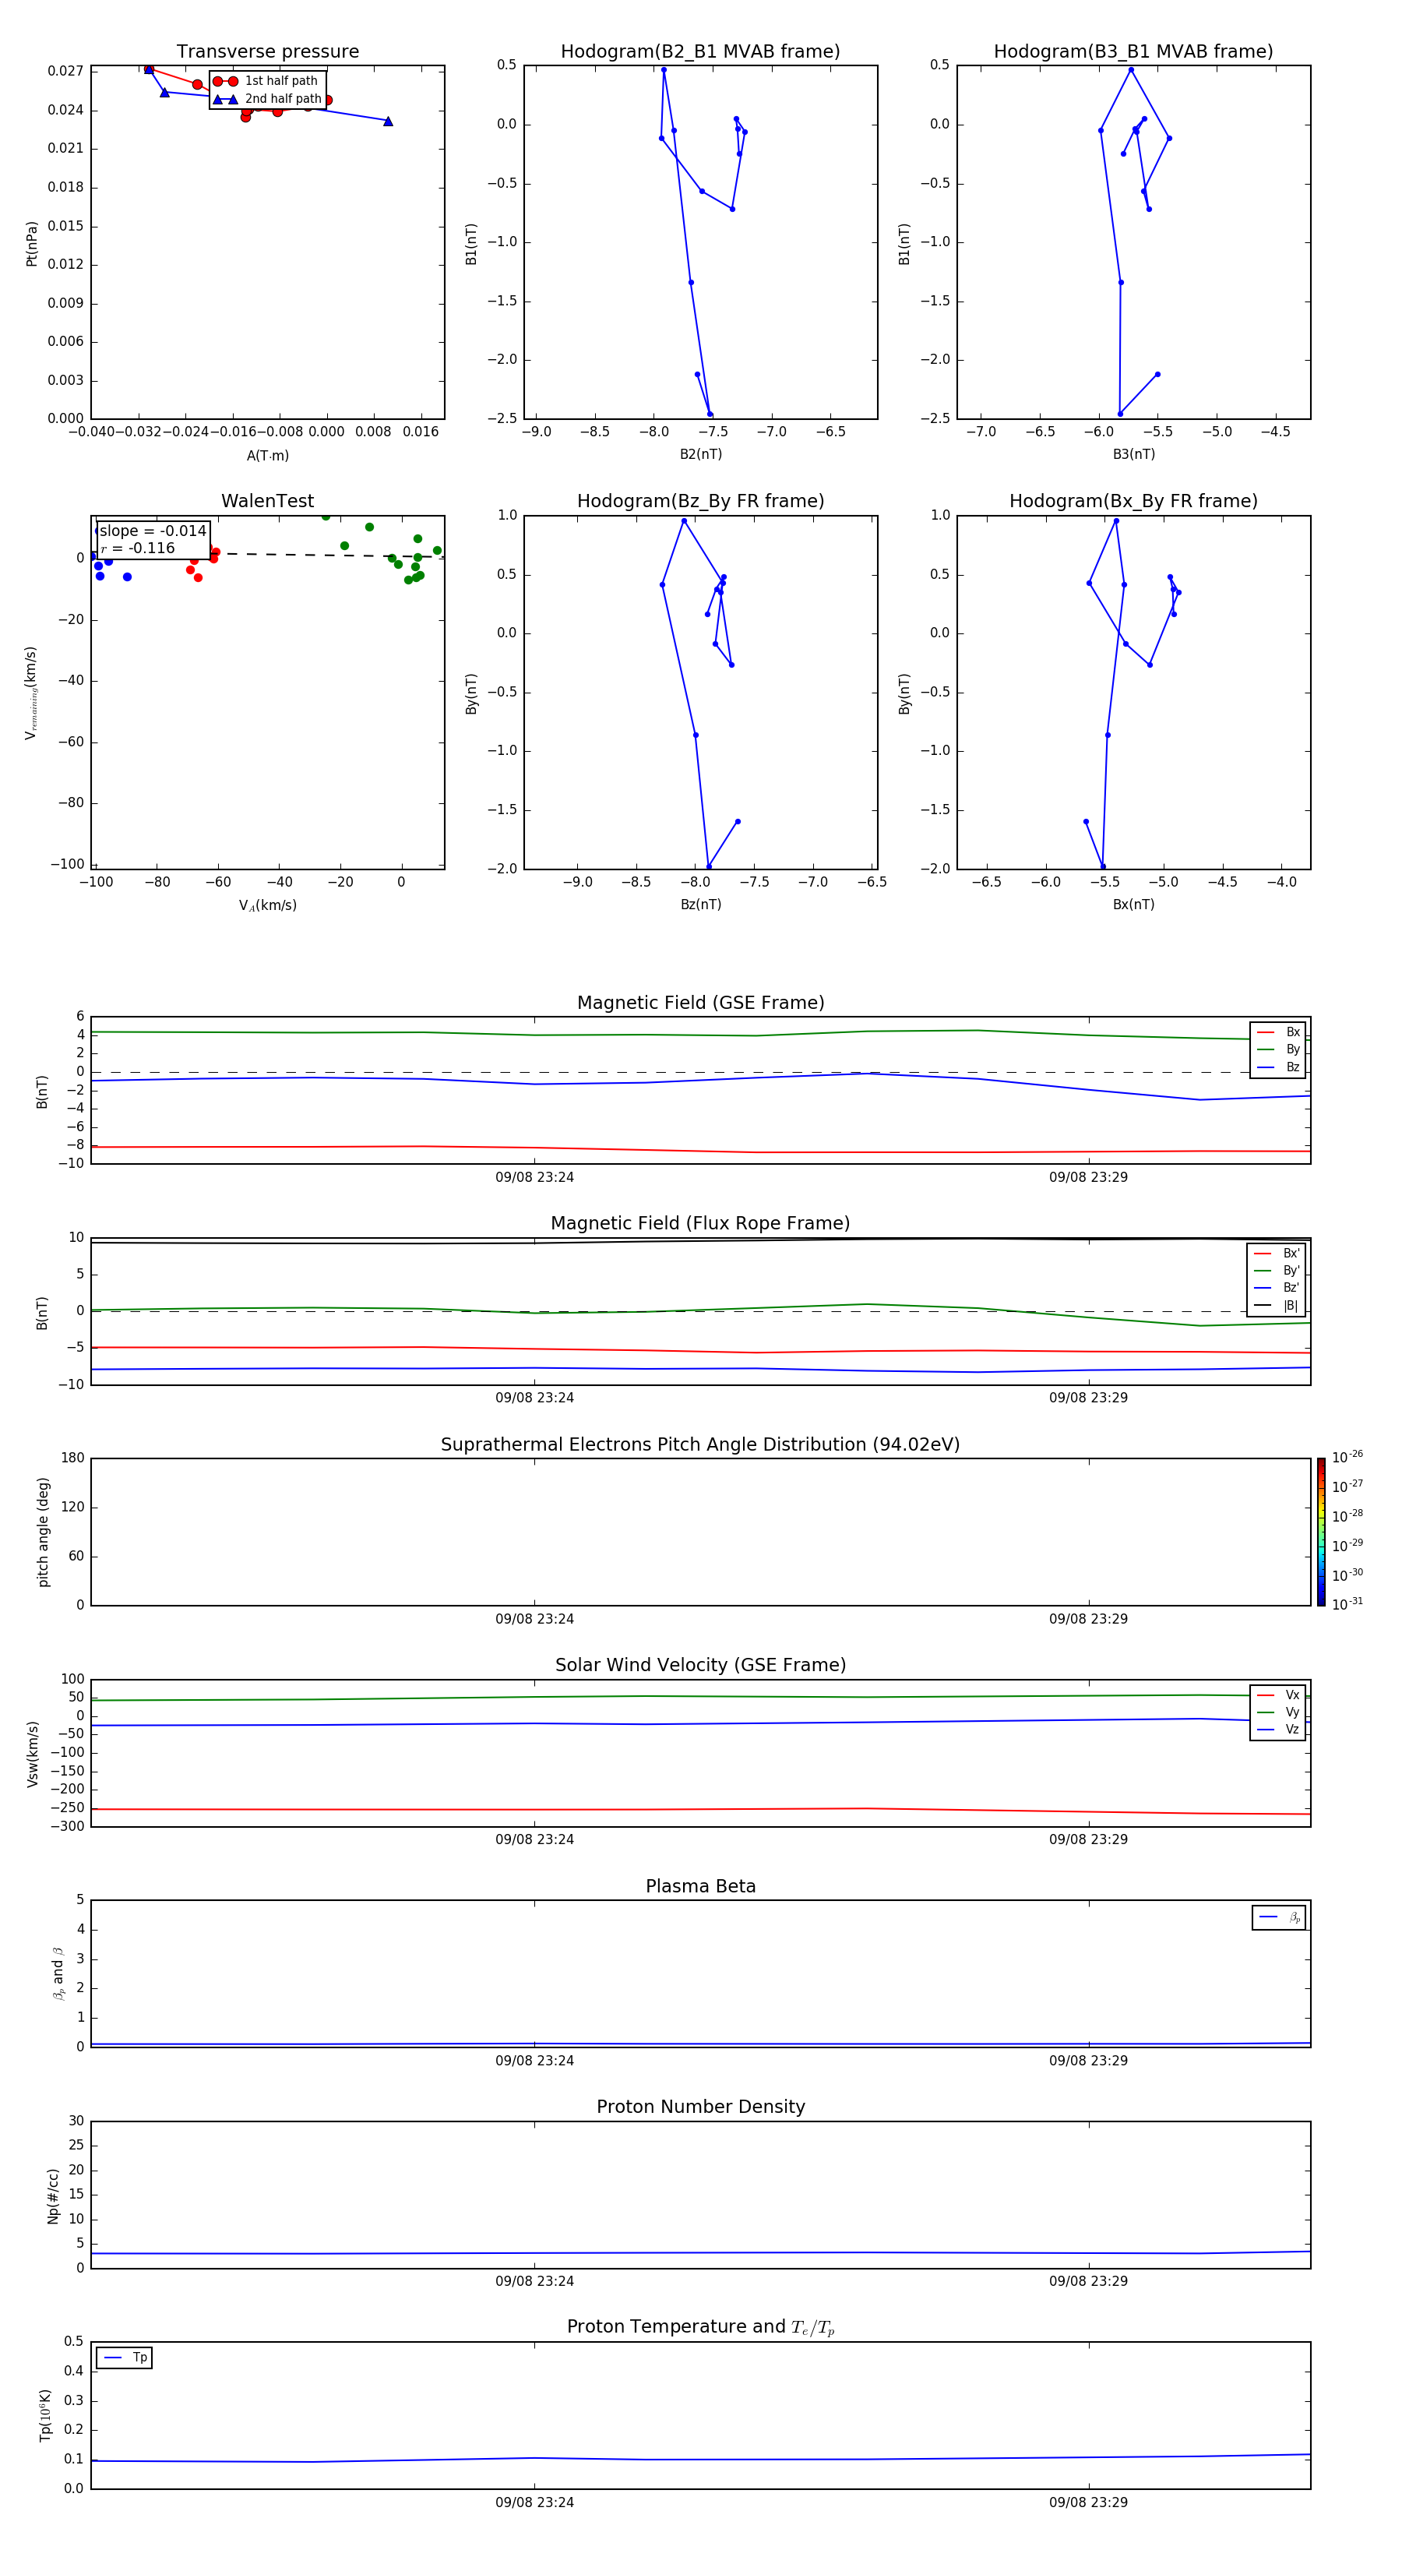This screenshot has height=2571, width=1402.
Task: Select the 10^-26 colorbar tick label
Action: click(x=1347, y=1457)
